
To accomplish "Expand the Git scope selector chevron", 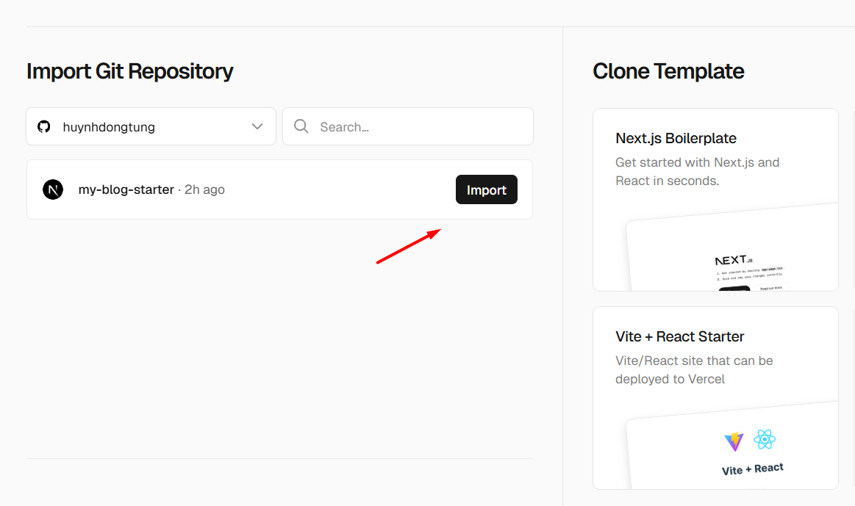I will click(257, 126).
